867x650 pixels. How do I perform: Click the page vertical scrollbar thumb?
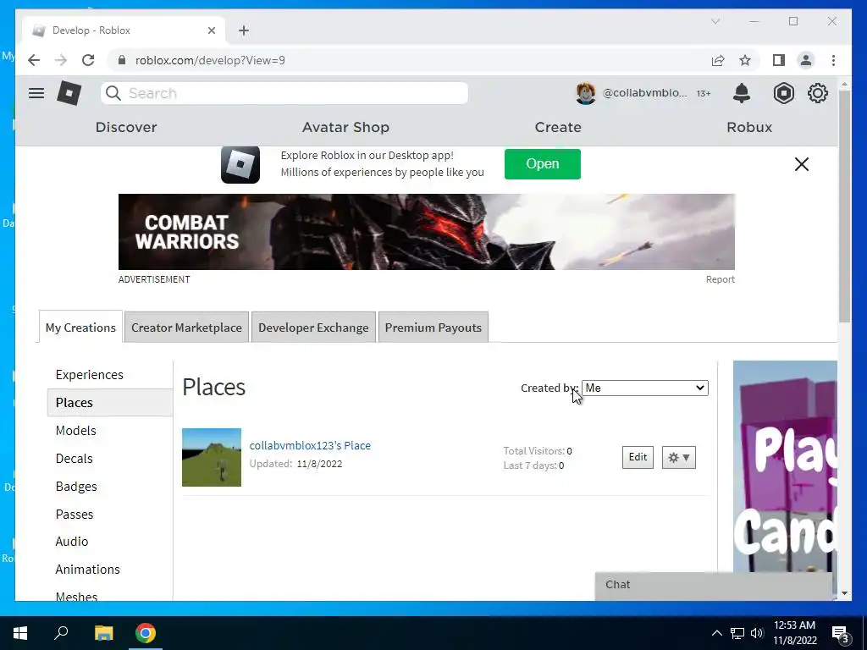click(x=844, y=206)
